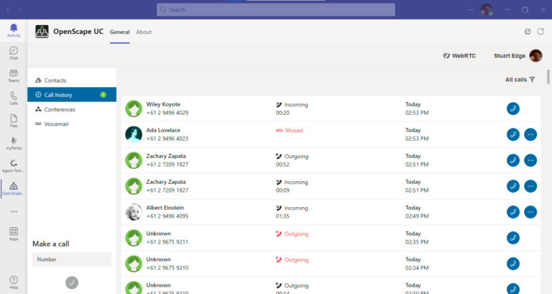This screenshot has width=552, height=294.
Task: Open Teams section in the sidebar
Action: tap(14, 75)
